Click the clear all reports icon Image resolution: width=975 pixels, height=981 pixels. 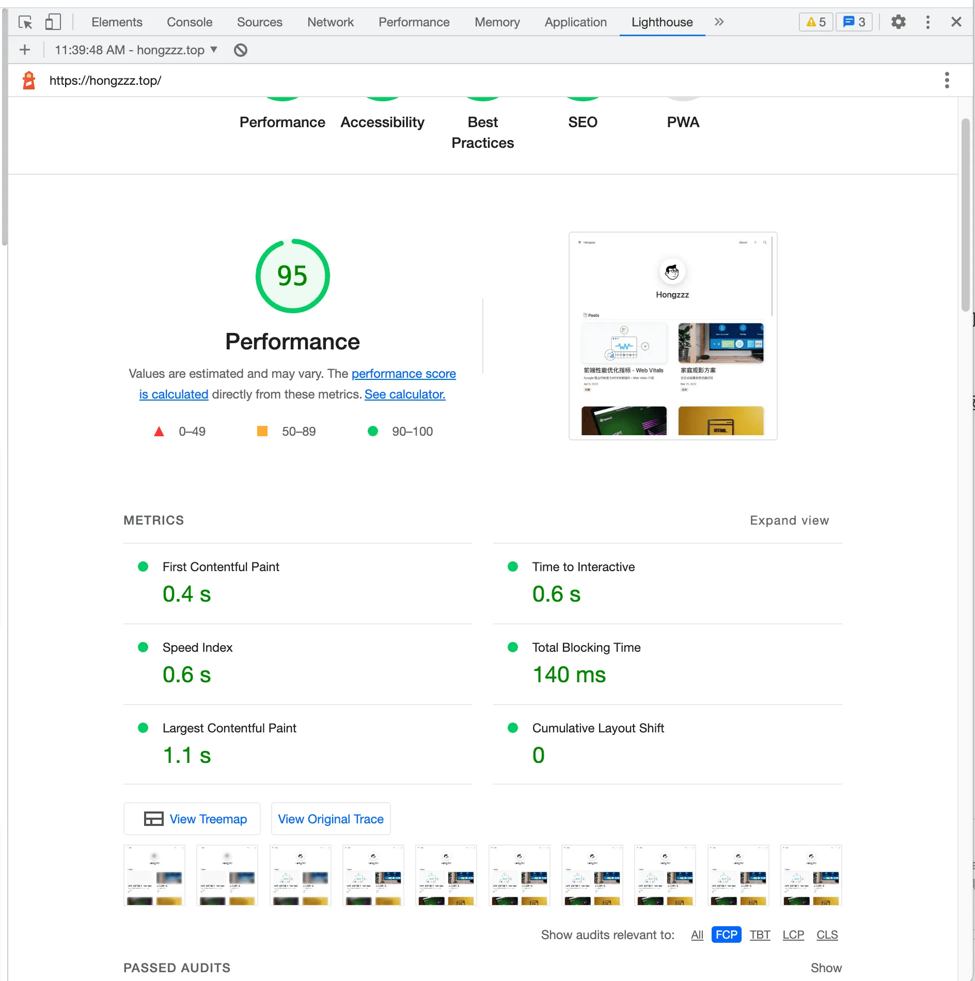pyautogui.click(x=240, y=50)
